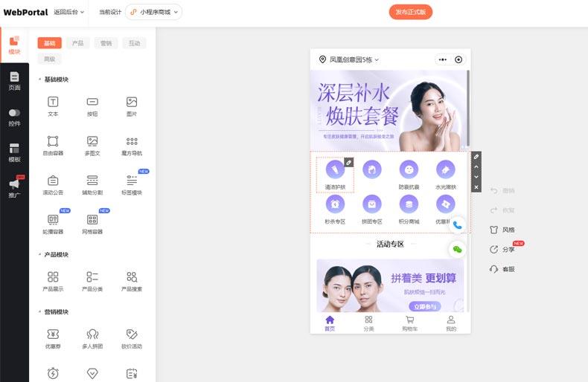Screen dimensions: 588x382
Task: Click the pencil edit icon in module toolbar
Action: pos(476,157)
